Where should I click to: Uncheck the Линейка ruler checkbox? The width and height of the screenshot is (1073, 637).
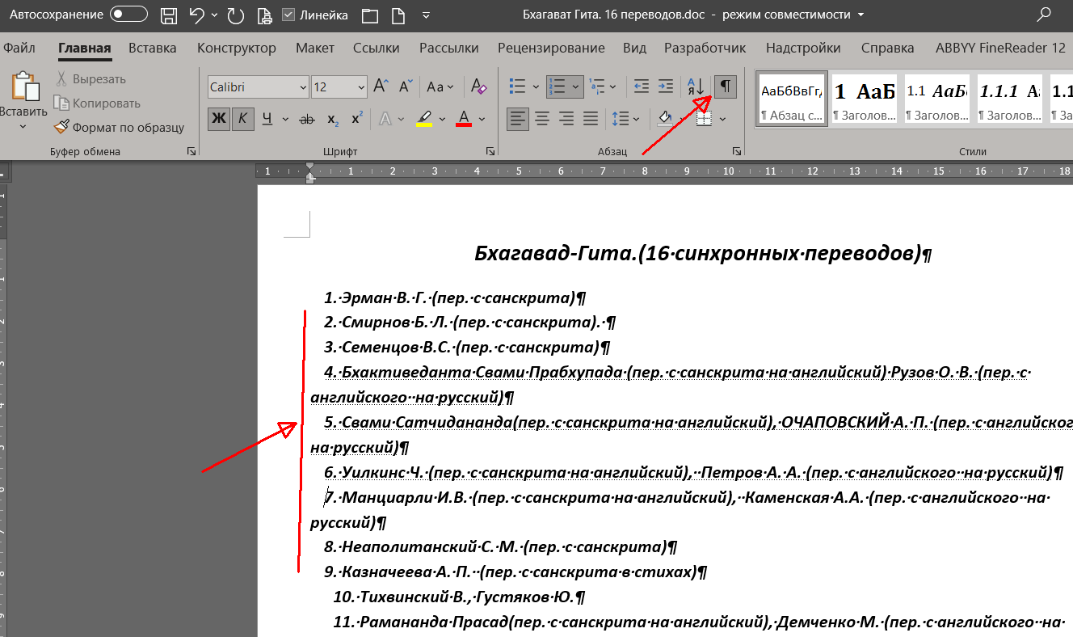pos(288,15)
